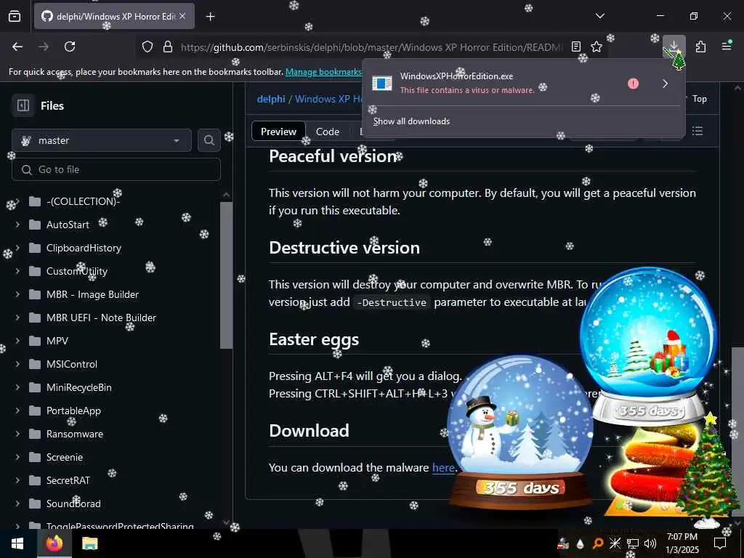Screen dimensions: 744x558
Task: Go back to the previous page
Action: coord(17,46)
